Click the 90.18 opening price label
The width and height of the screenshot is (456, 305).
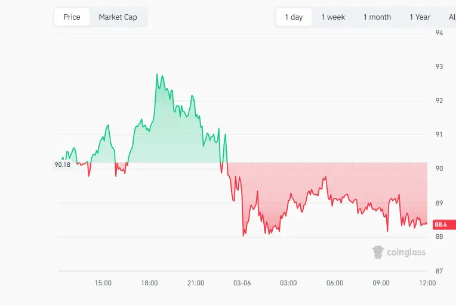(x=62, y=164)
